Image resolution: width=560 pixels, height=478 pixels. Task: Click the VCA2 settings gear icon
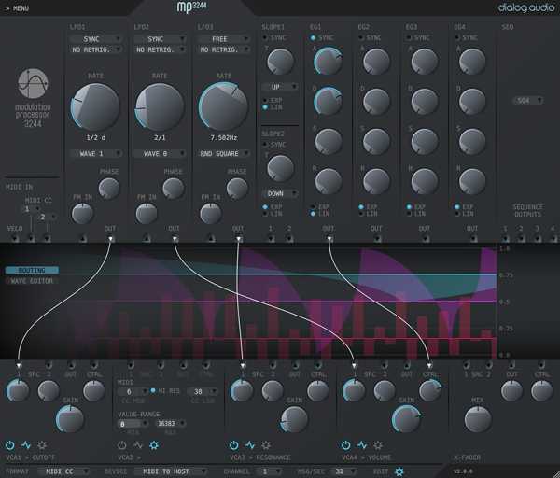pos(154,445)
